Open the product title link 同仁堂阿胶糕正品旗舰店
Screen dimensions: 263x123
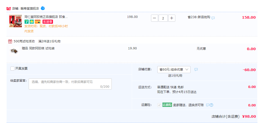tap(46, 17)
